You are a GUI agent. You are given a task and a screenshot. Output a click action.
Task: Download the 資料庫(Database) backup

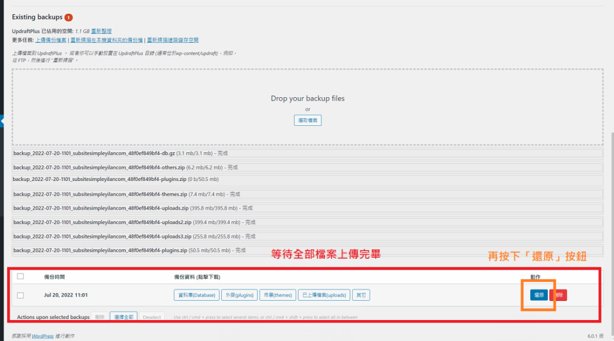click(x=195, y=295)
